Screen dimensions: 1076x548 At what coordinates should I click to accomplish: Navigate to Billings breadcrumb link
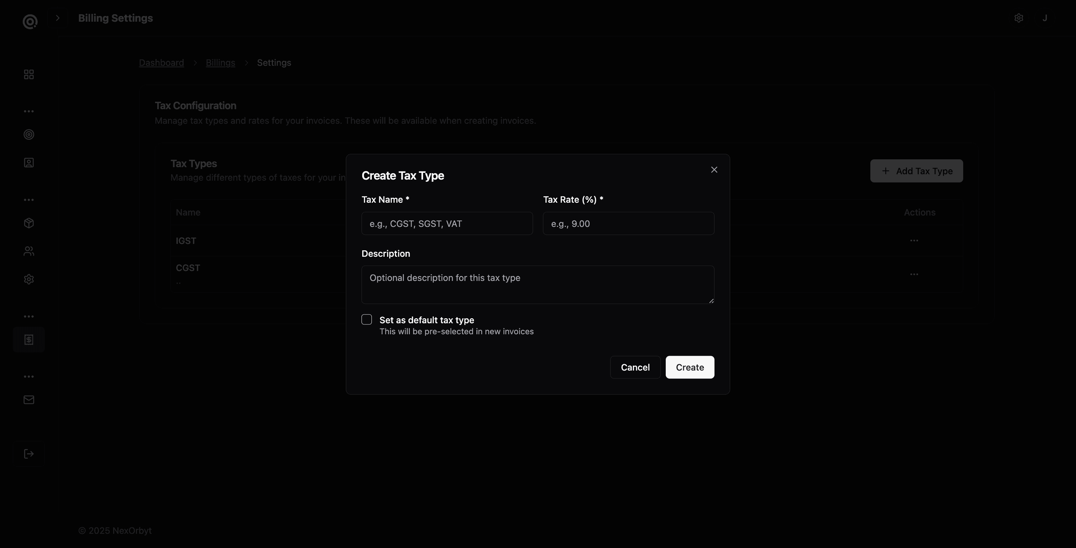click(220, 63)
